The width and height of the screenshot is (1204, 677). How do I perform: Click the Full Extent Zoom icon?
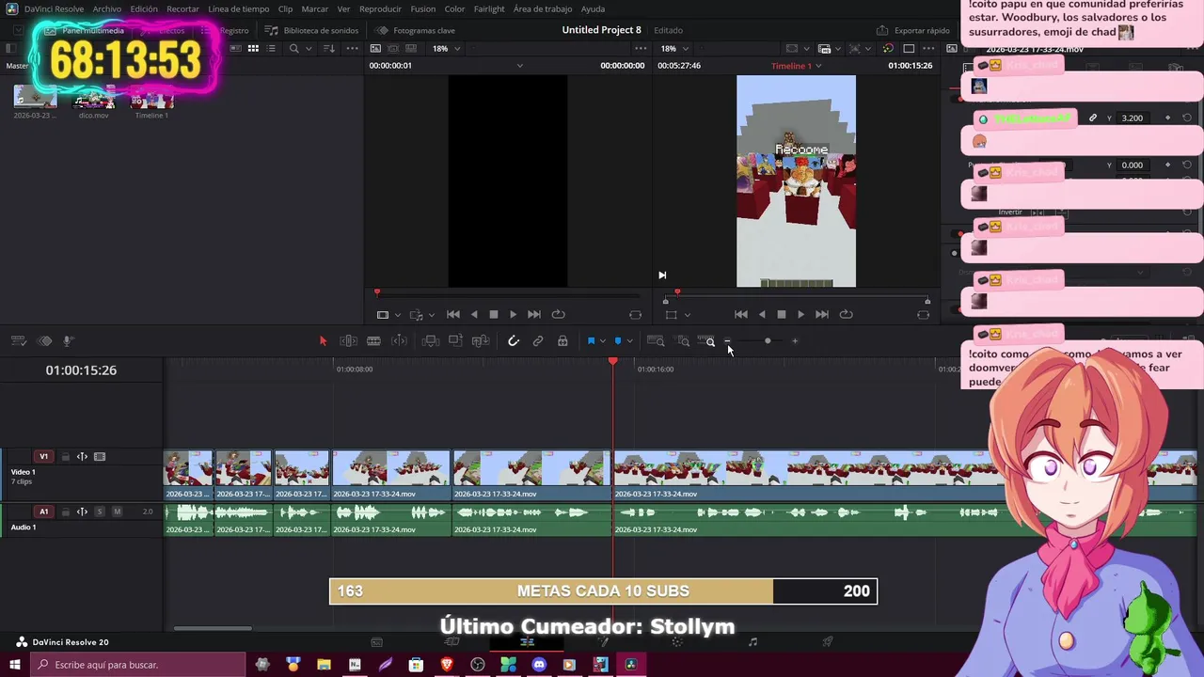[656, 340]
